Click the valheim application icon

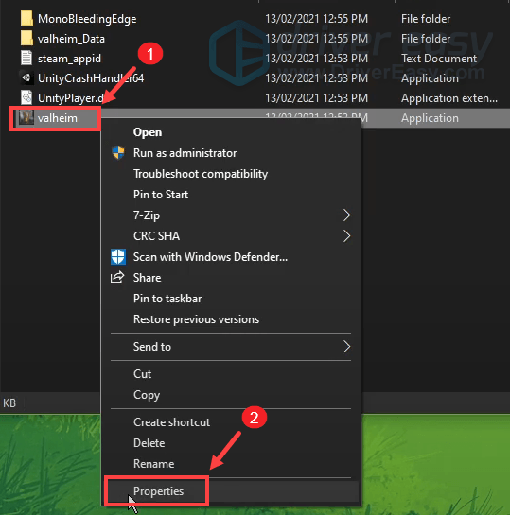pyautogui.click(x=26, y=117)
